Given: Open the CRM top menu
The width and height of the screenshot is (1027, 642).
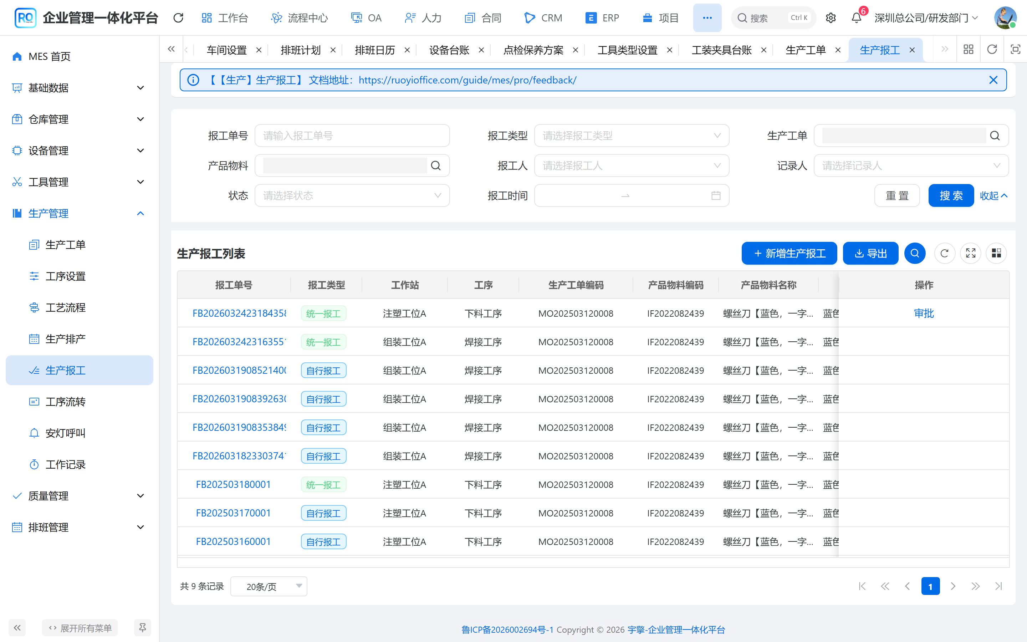Looking at the screenshot, I should click(x=543, y=18).
